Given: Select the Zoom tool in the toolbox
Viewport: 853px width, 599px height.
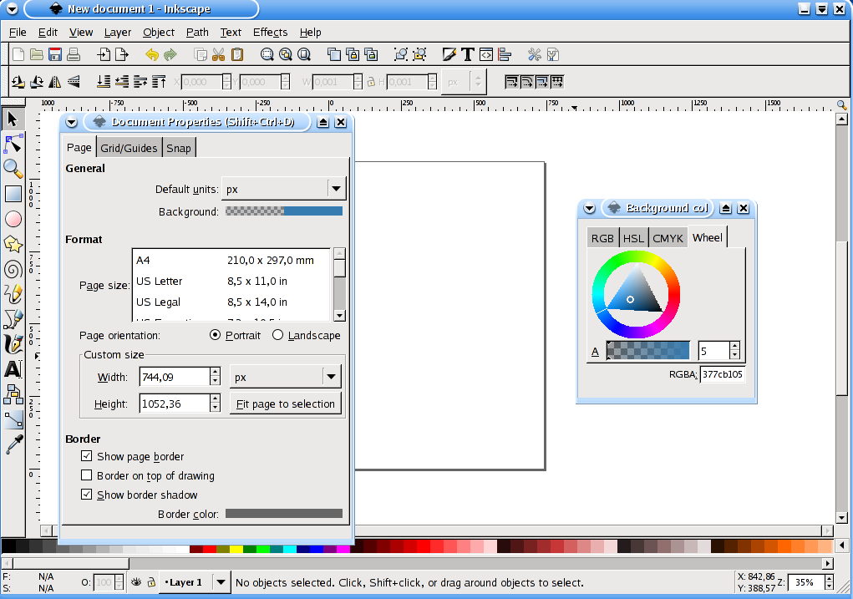Looking at the screenshot, I should coord(13,169).
